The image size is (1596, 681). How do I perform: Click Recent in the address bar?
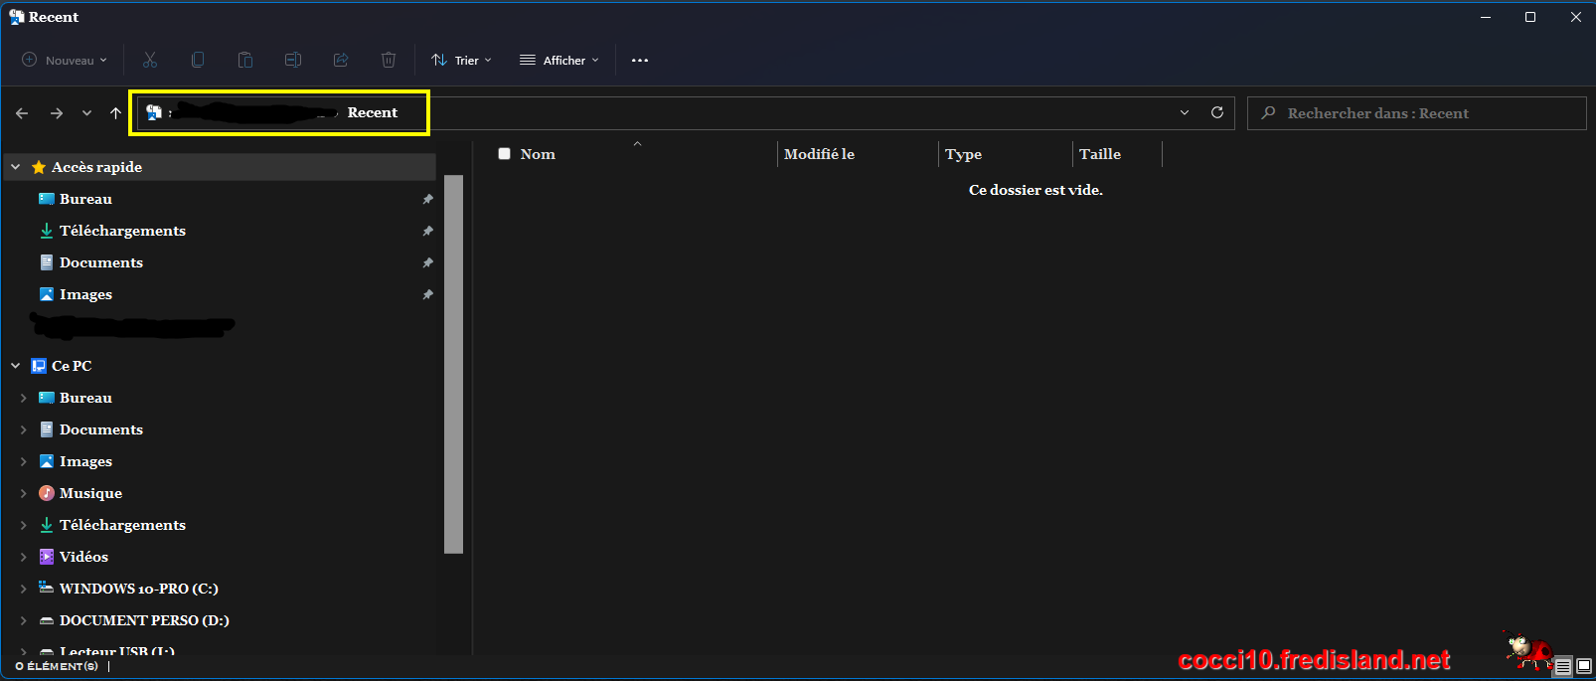(373, 112)
